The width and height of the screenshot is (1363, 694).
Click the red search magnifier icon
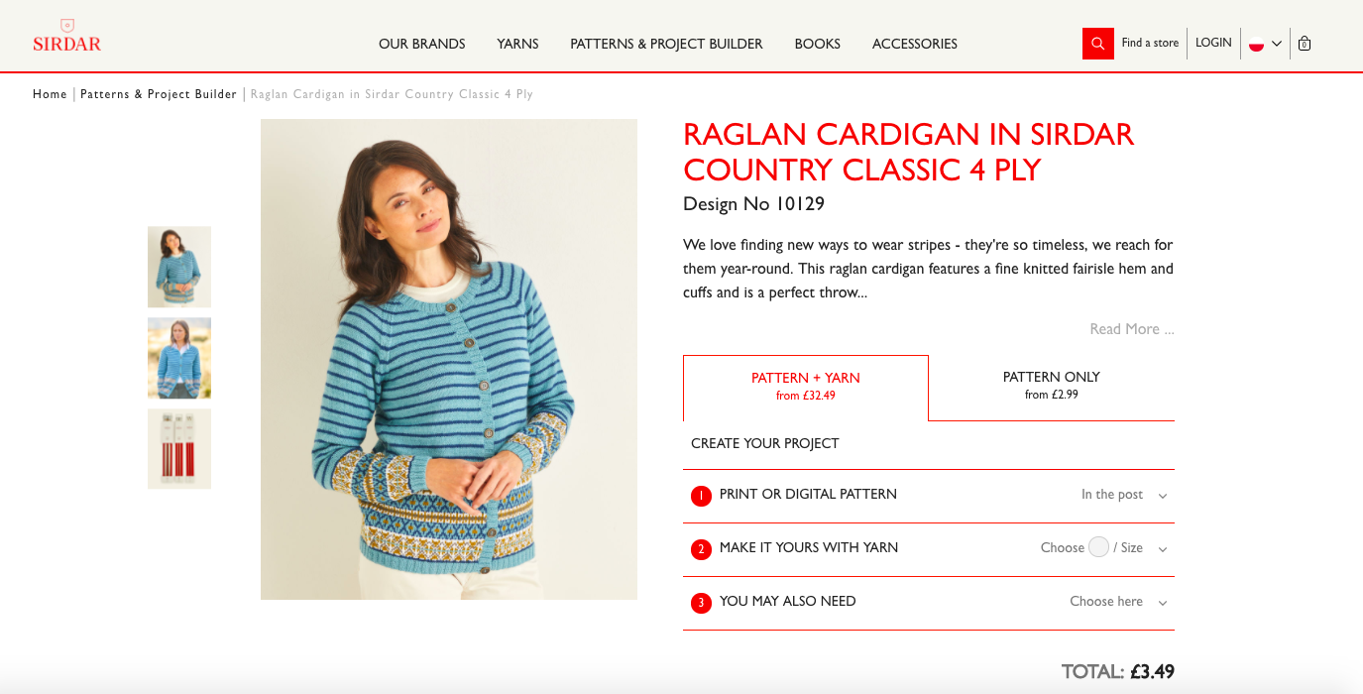[x=1097, y=44]
